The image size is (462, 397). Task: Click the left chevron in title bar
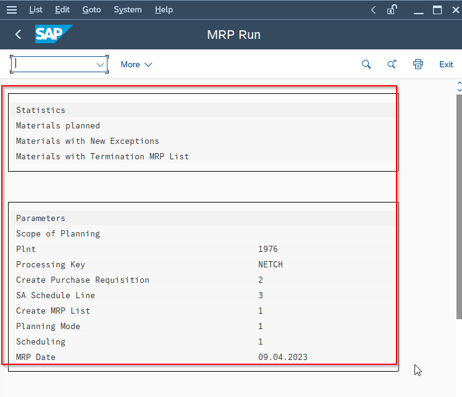373,10
